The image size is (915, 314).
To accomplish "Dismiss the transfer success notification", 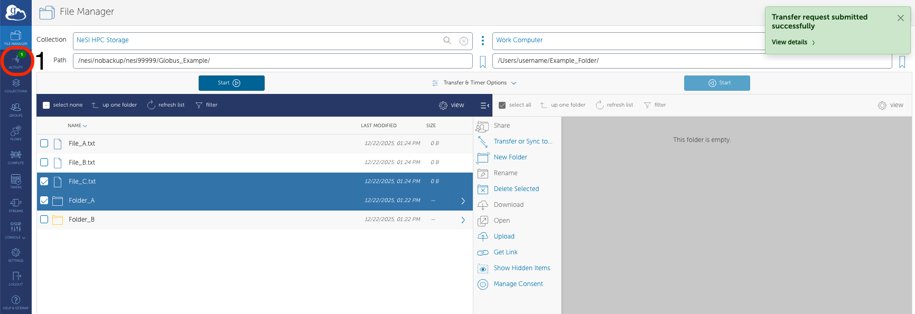I will (x=900, y=18).
